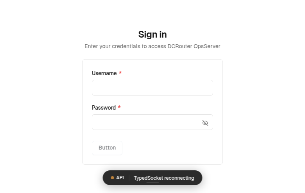The width and height of the screenshot is (305, 193).
Task: Click the red asterisk beside Username
Action: [120, 73]
